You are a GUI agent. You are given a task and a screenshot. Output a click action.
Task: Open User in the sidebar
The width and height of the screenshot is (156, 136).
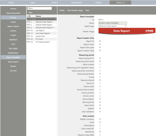tap(13, 44)
